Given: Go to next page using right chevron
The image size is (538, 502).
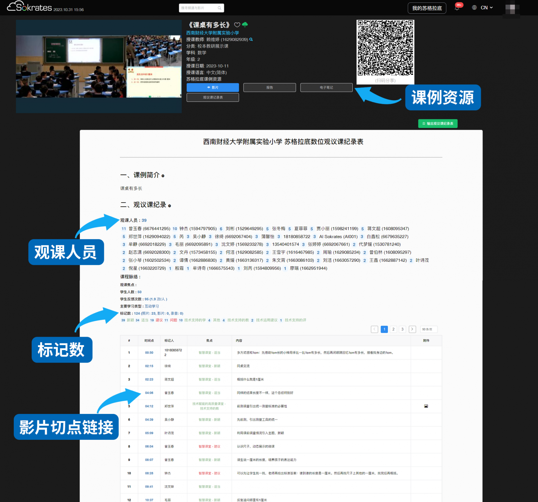Looking at the screenshot, I should (x=412, y=329).
